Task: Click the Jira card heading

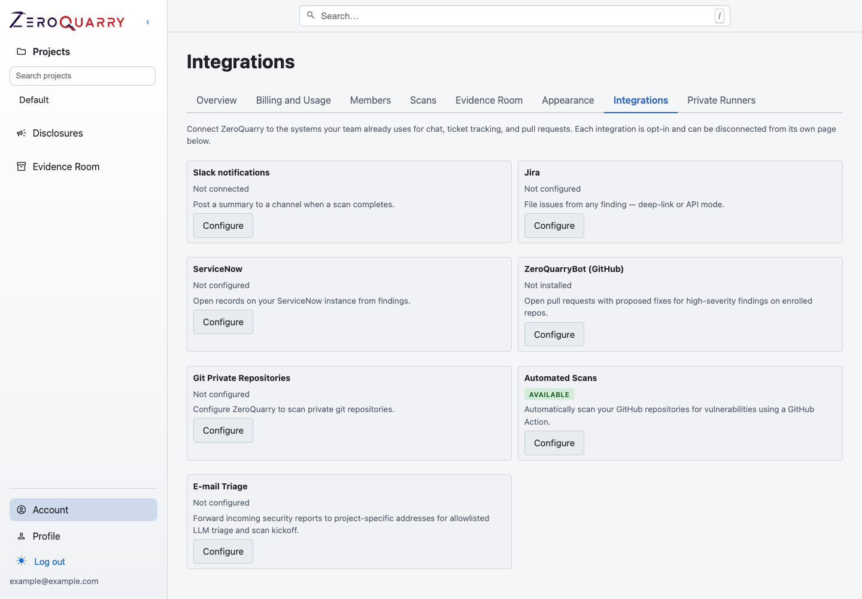Action: point(532,173)
